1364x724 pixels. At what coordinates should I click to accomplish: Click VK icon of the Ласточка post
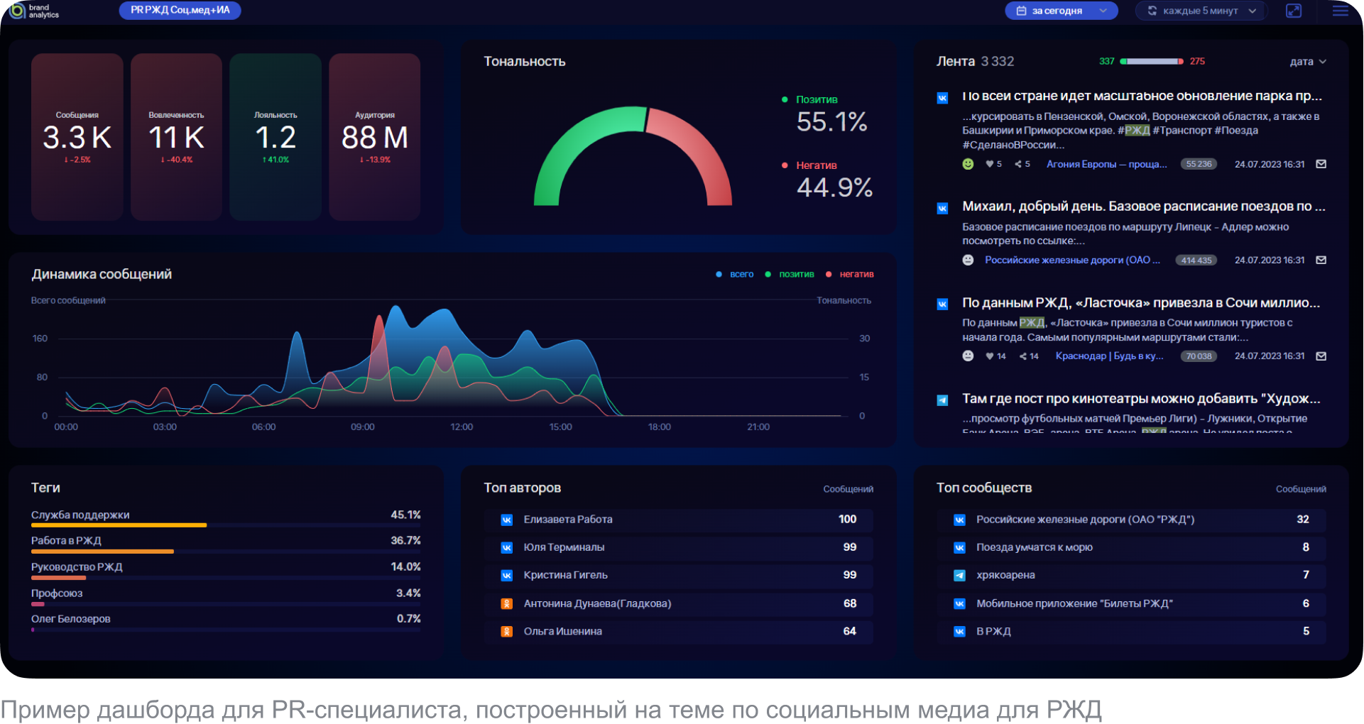pos(942,305)
